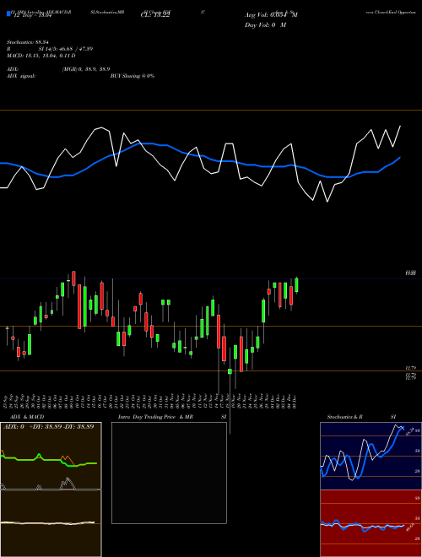Click the 'Stochastics: 88.34' readout
The height and width of the screenshot is (557, 422).
(27, 42)
